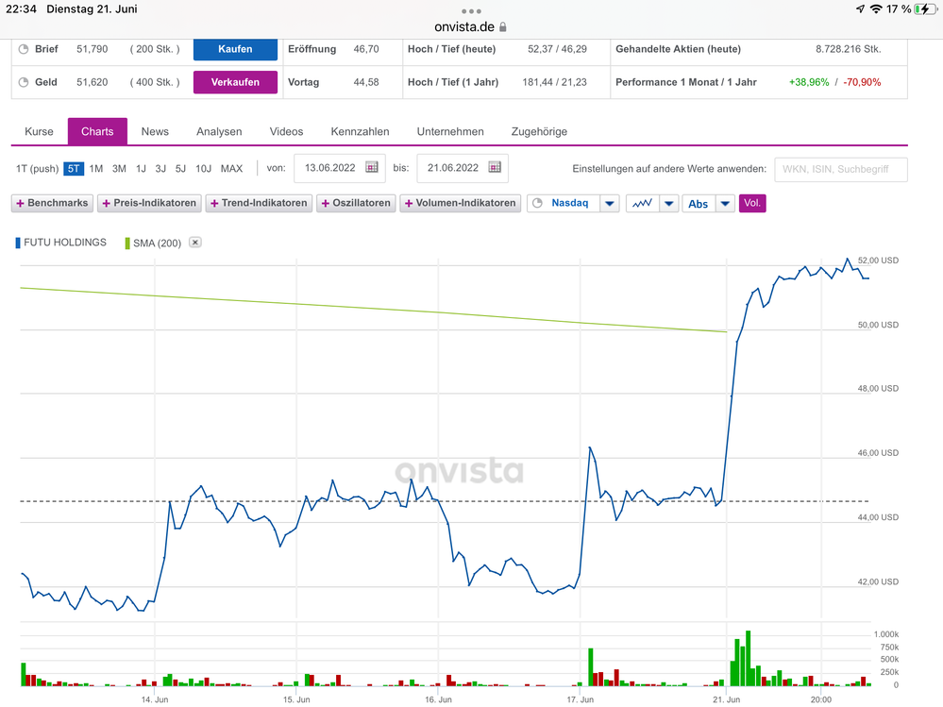Click the WKN, ISIN, Suchbegriff field
The image size is (943, 707).
[840, 169]
